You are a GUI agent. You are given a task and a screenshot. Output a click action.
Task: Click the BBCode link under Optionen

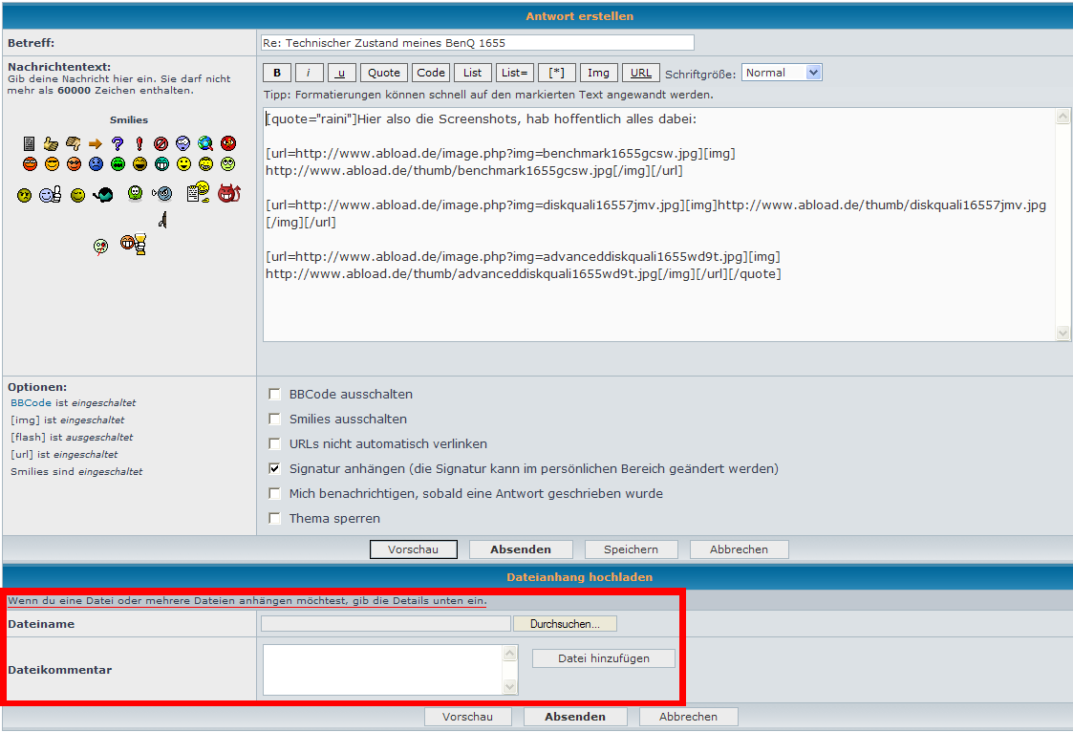(31, 403)
